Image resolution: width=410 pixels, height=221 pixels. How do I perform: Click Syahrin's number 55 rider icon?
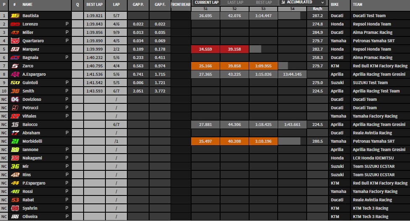pos(15,208)
